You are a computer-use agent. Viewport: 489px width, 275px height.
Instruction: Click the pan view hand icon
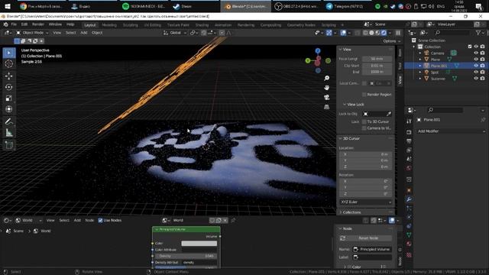[326, 88]
